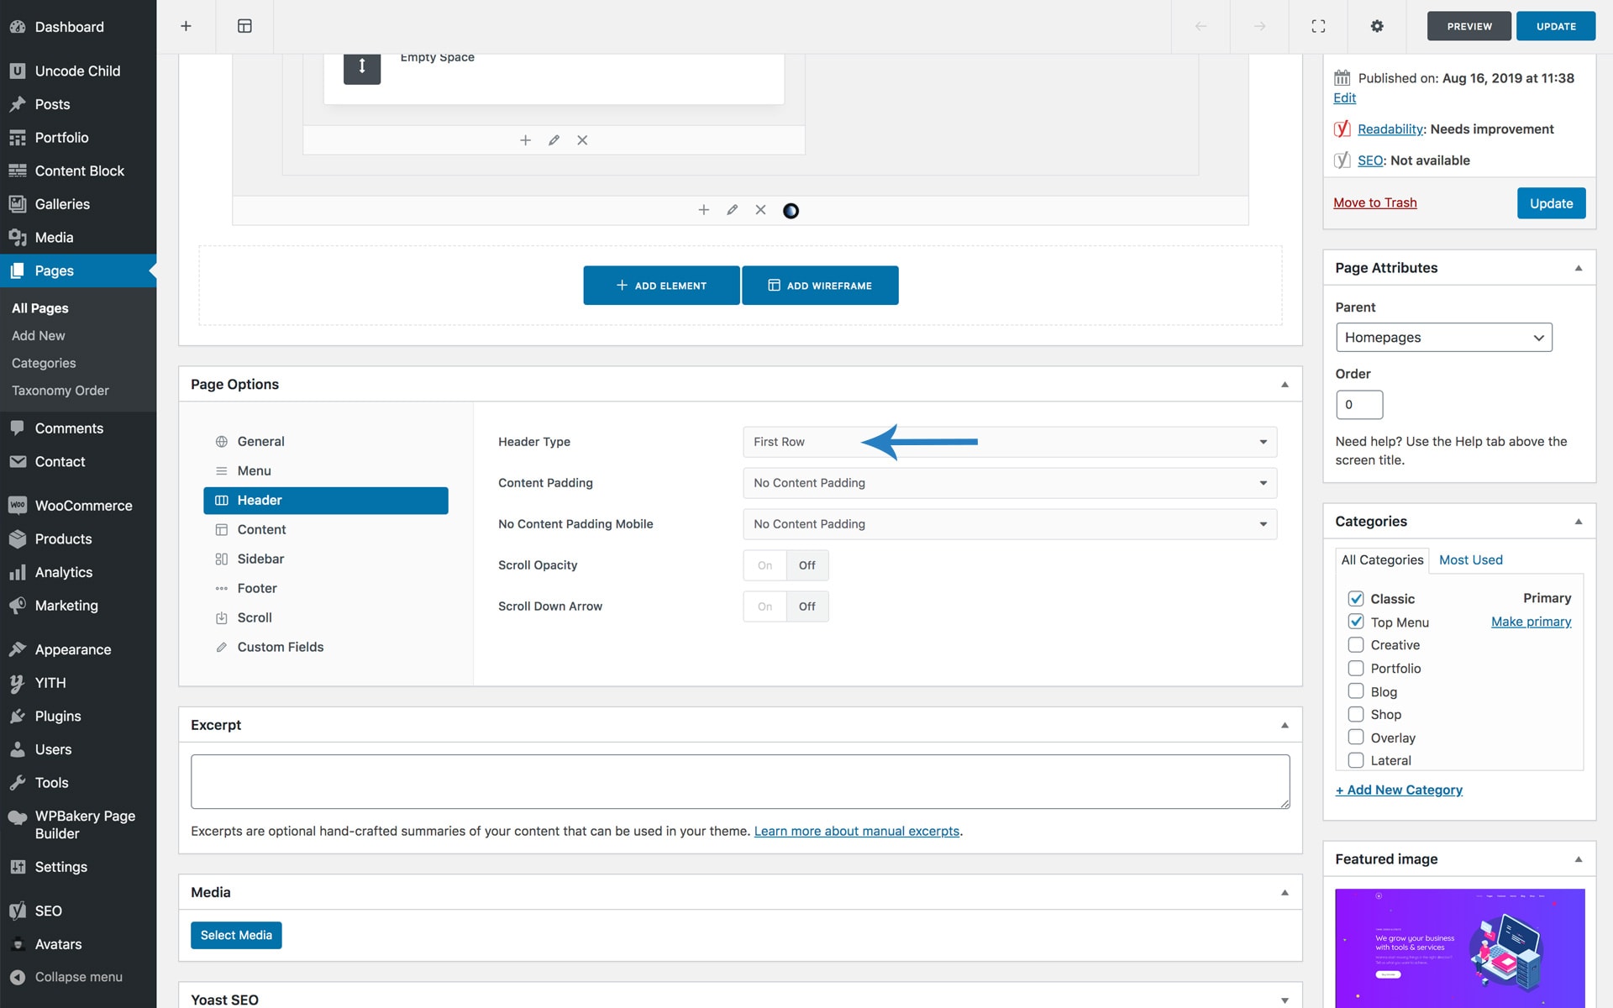
Task: Click the dark circular toggle icon beside row controls
Action: point(791,211)
